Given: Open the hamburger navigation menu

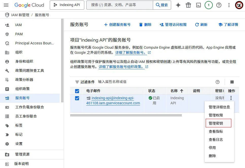Looking at the screenshot, I should point(6,5).
